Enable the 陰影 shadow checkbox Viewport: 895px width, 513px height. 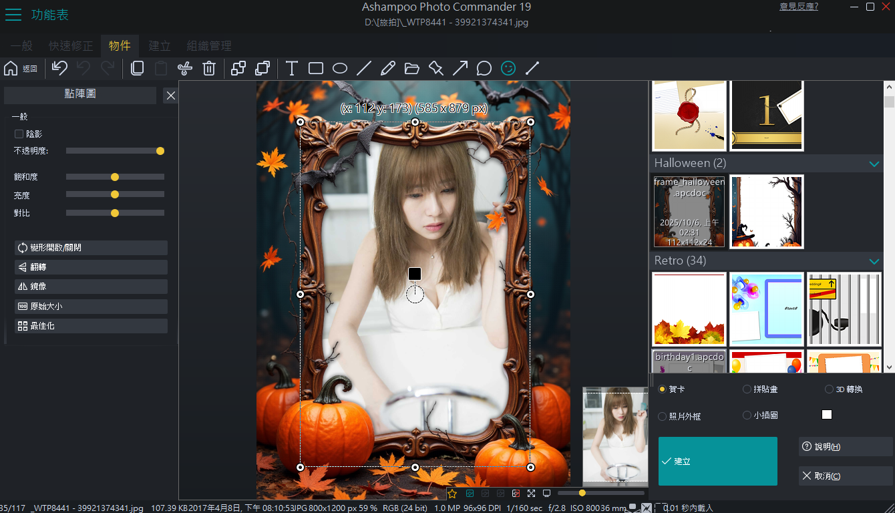tap(19, 134)
